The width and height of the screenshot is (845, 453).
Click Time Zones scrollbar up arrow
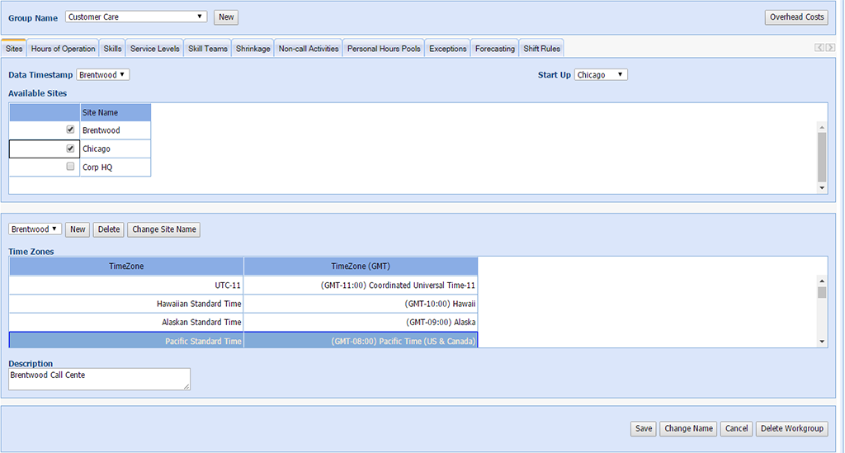point(821,281)
